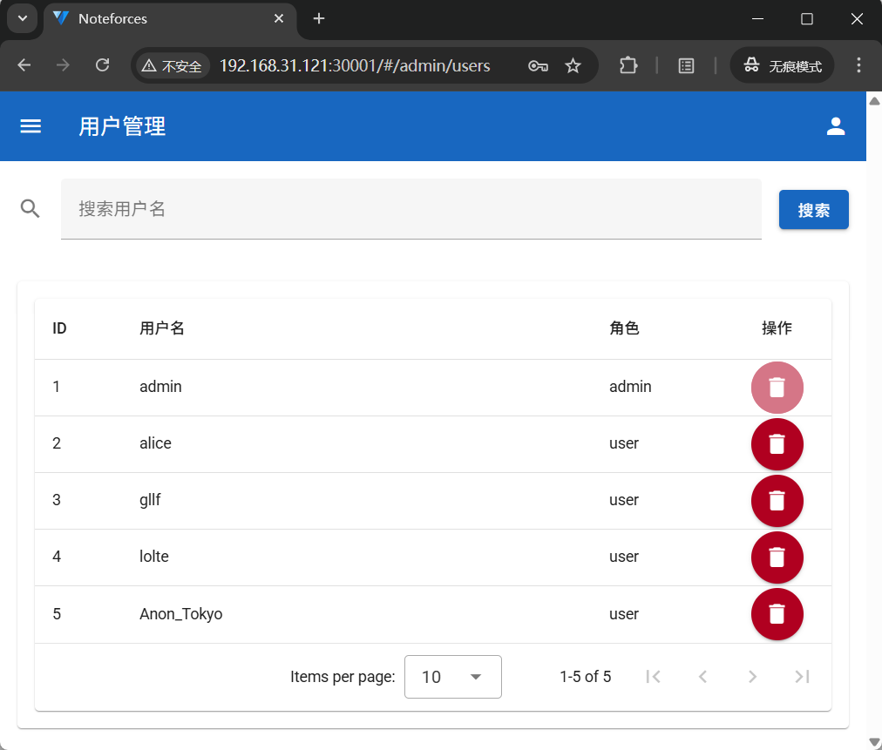This screenshot has height=750, width=882.
Task: Click the 1-5 of 5 pagination text
Action: click(585, 676)
